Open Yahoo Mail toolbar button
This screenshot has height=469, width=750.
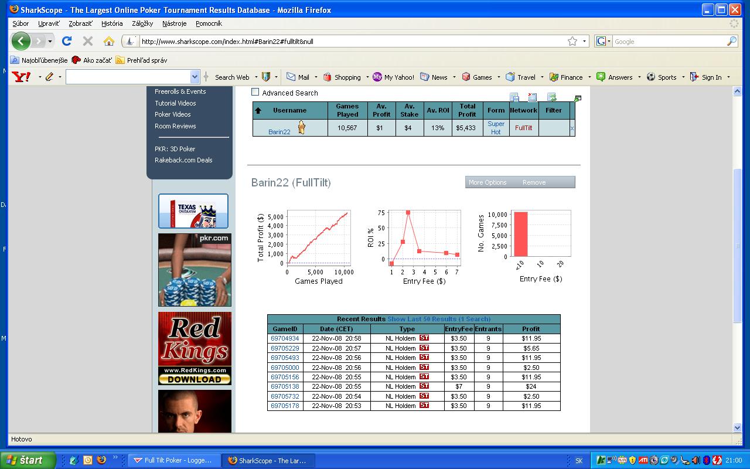[298, 77]
